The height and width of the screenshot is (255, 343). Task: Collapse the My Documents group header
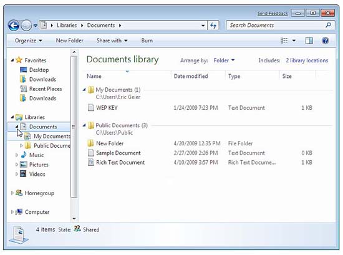coord(84,90)
